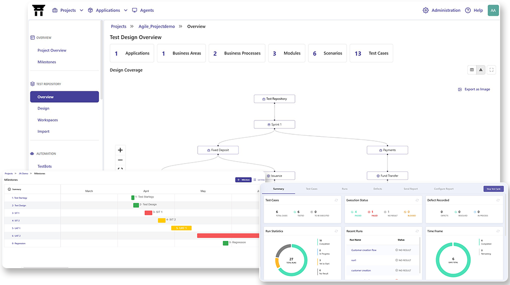
Task: Switch to the Defects tab
Action: pyautogui.click(x=377, y=189)
